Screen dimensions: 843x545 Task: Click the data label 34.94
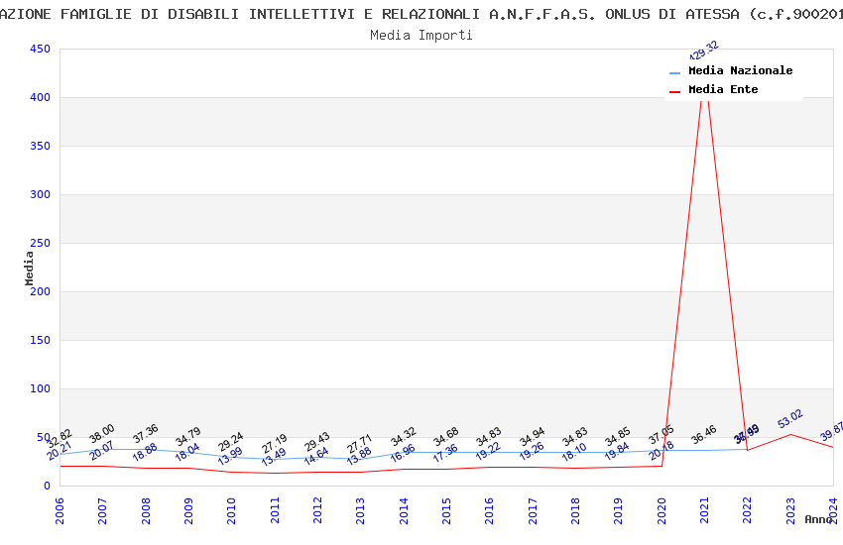[x=533, y=437]
